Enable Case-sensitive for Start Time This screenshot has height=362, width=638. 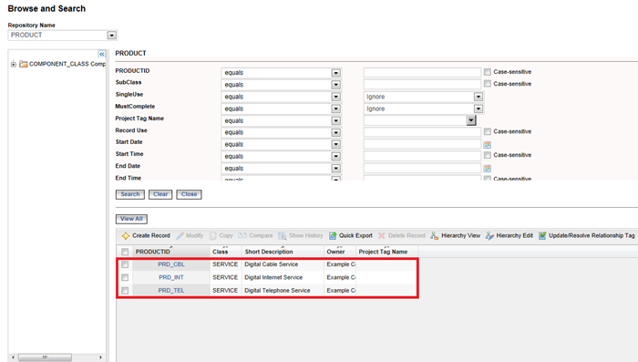tap(488, 155)
